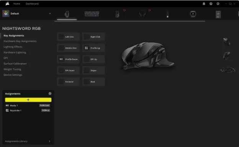The width and height of the screenshot is (239, 147).
Task: Click the Corsair sails logo
Action: [7, 3]
